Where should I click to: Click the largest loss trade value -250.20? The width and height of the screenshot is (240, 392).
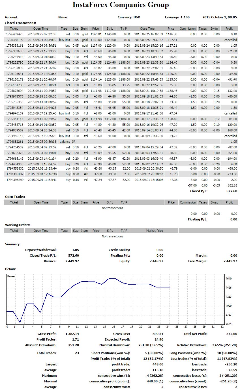[231, 364]
